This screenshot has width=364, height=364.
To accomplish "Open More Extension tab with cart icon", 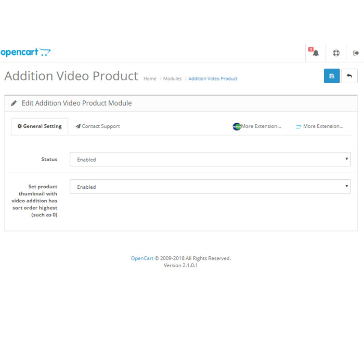I will point(319,126).
